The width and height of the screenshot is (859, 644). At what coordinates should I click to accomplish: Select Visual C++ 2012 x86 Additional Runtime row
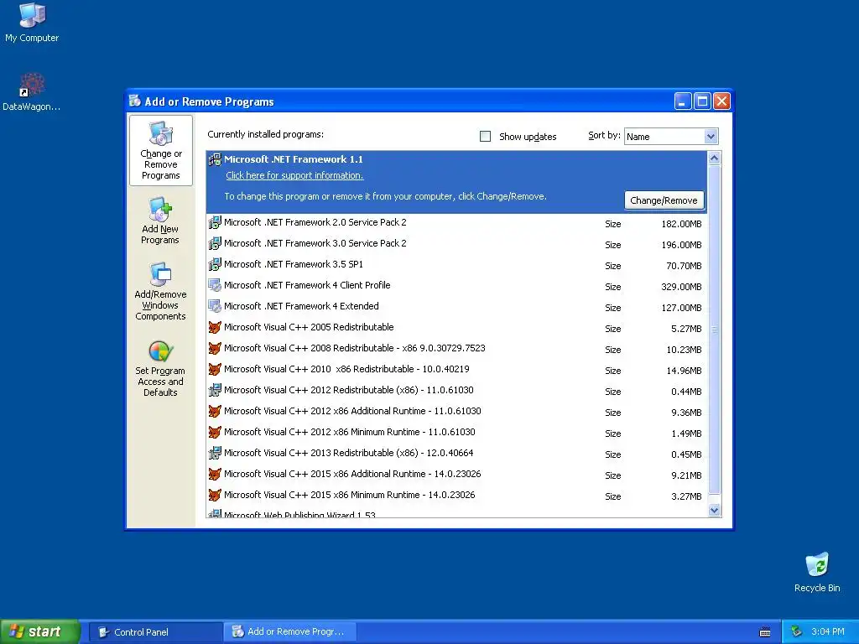[x=457, y=412]
